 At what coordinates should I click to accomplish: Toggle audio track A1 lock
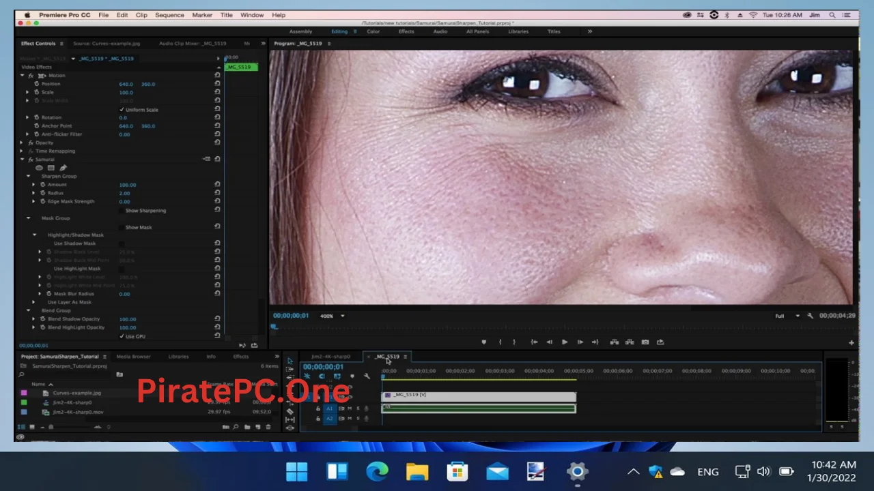point(318,408)
